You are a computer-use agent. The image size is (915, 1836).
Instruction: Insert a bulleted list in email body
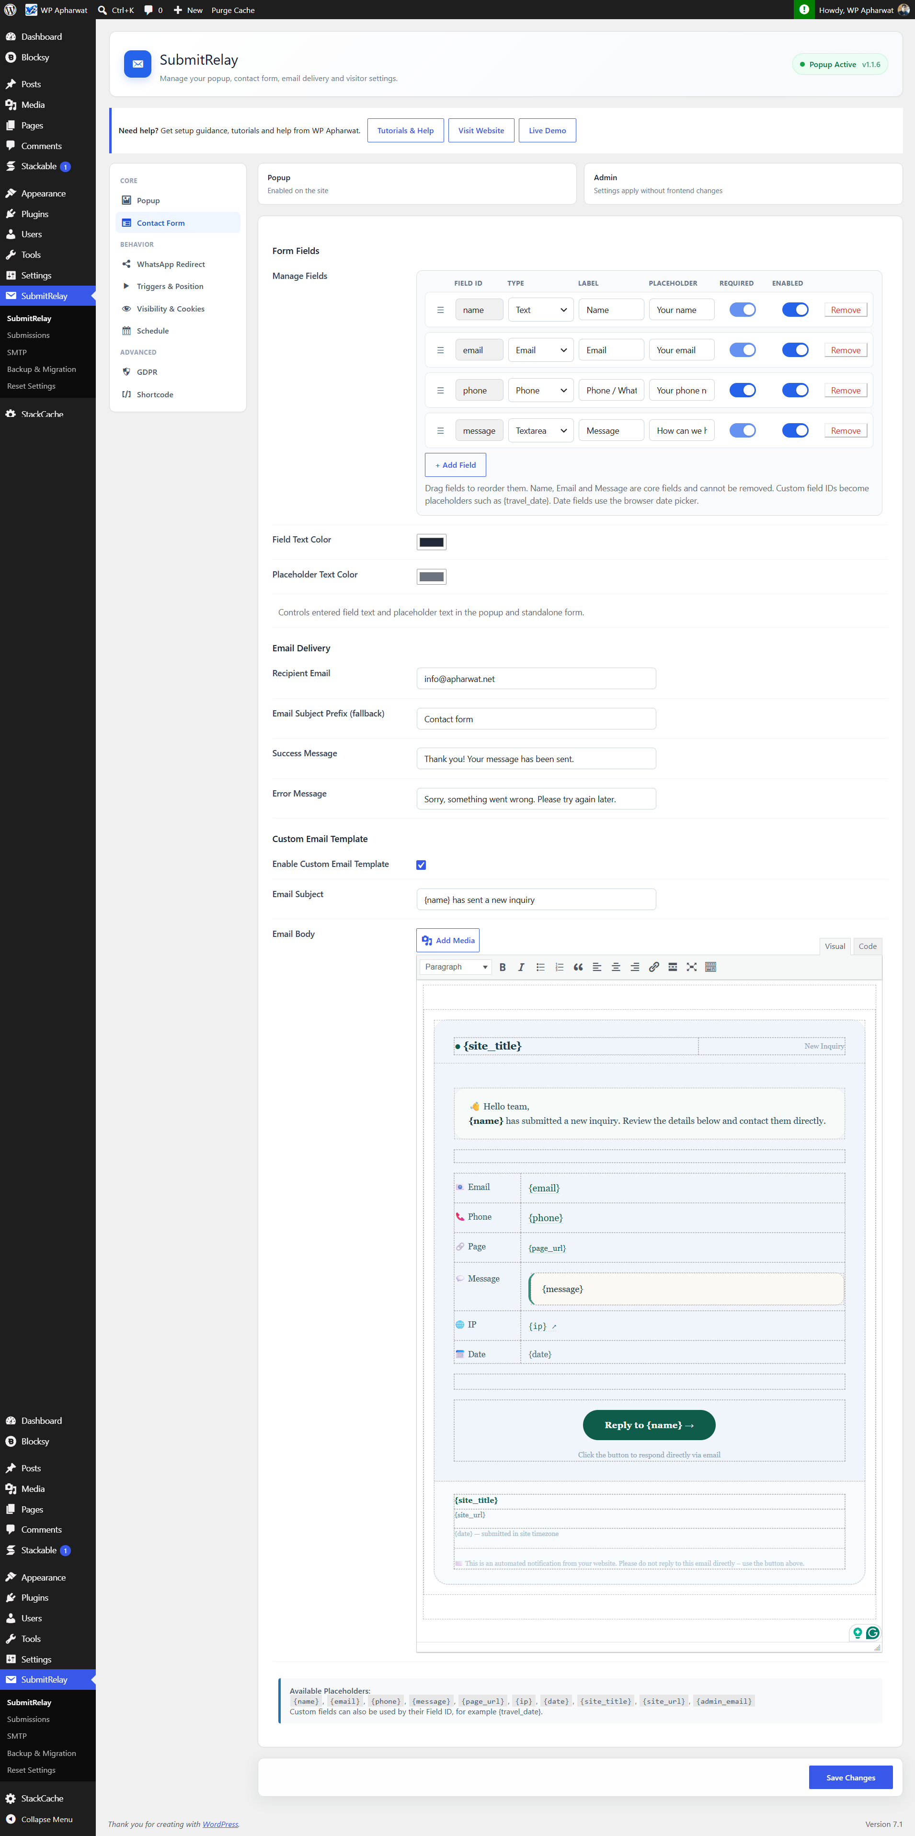point(540,967)
